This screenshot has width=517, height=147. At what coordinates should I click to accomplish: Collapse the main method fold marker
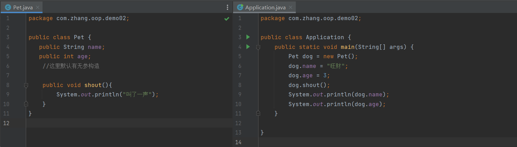click(x=258, y=47)
